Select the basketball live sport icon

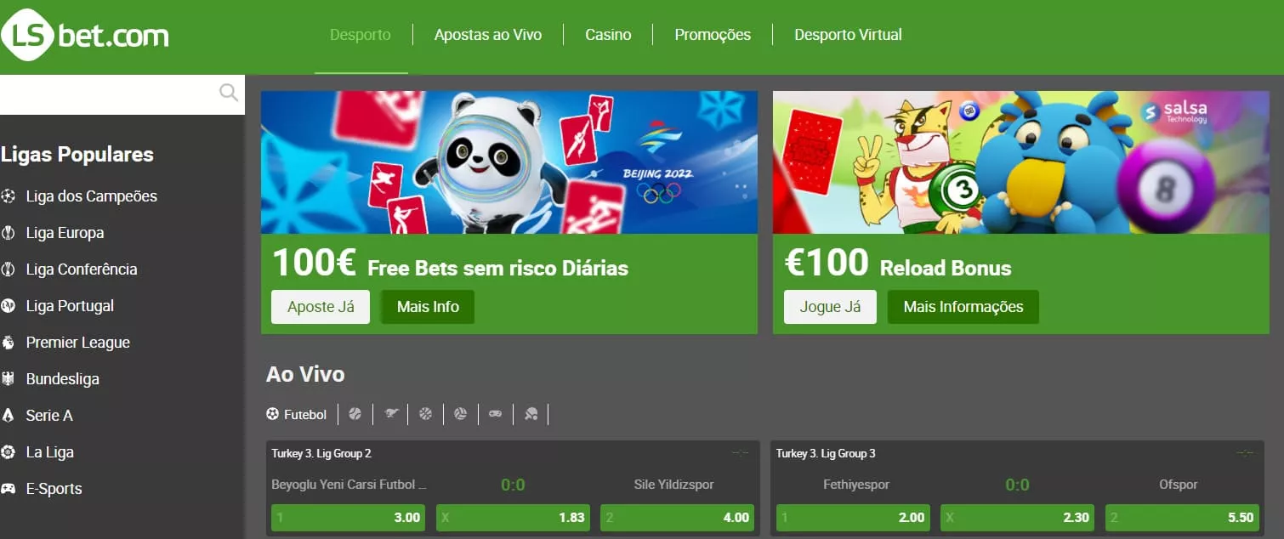(x=425, y=414)
